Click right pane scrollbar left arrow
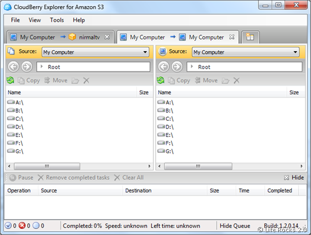 tap(159, 166)
